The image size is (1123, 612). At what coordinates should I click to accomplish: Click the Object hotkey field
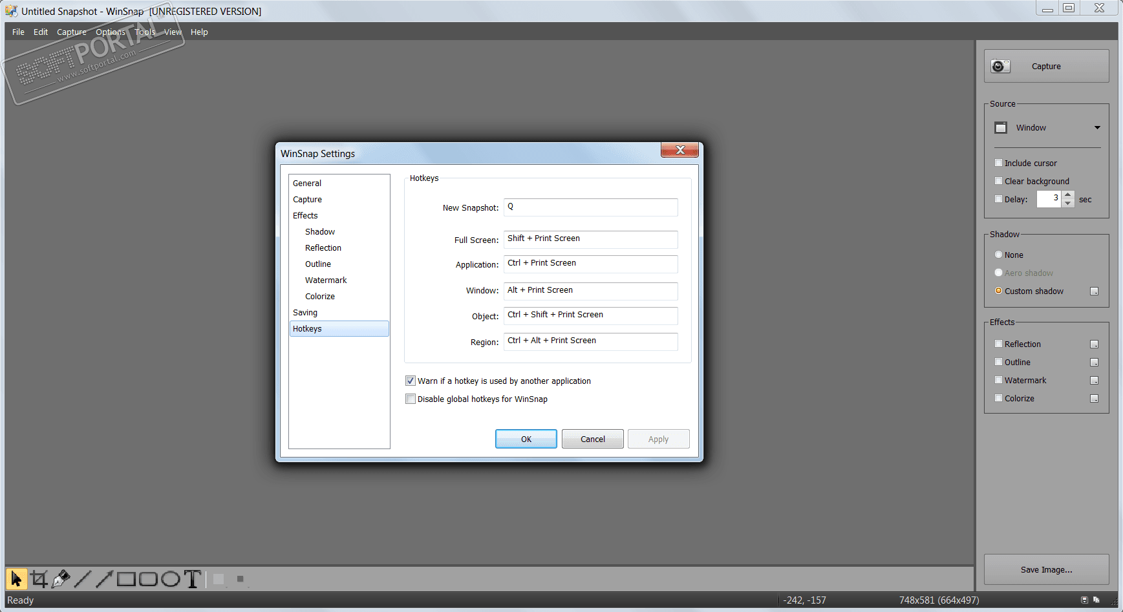(591, 315)
